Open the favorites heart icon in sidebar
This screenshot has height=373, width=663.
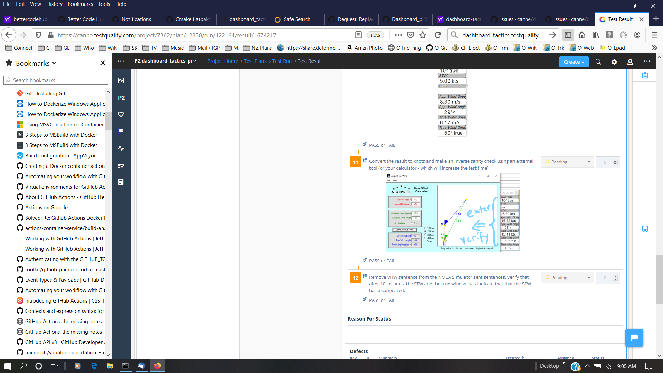click(x=121, y=114)
